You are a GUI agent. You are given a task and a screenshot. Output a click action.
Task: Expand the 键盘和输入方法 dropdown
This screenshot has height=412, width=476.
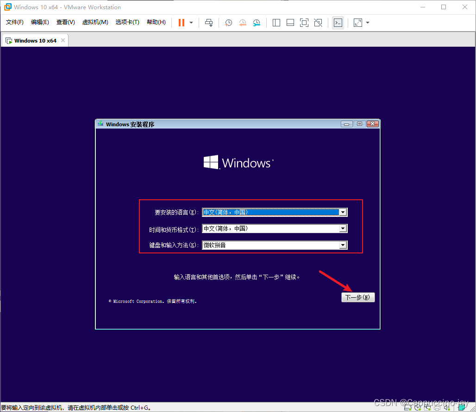343,245
